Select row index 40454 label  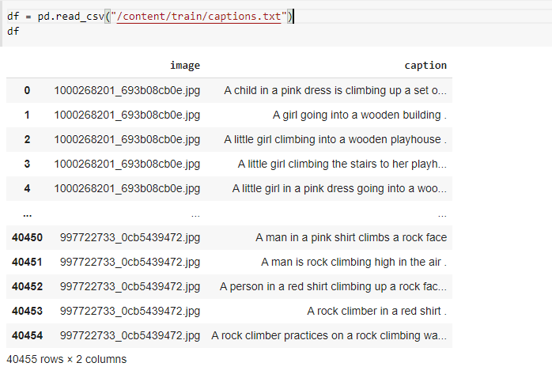(x=27, y=336)
